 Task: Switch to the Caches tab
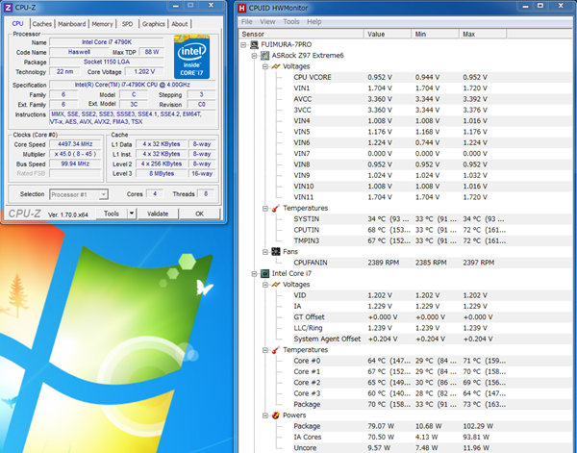pos(42,24)
